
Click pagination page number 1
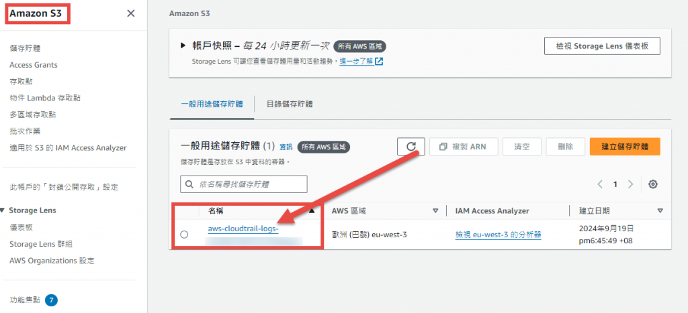coord(615,184)
